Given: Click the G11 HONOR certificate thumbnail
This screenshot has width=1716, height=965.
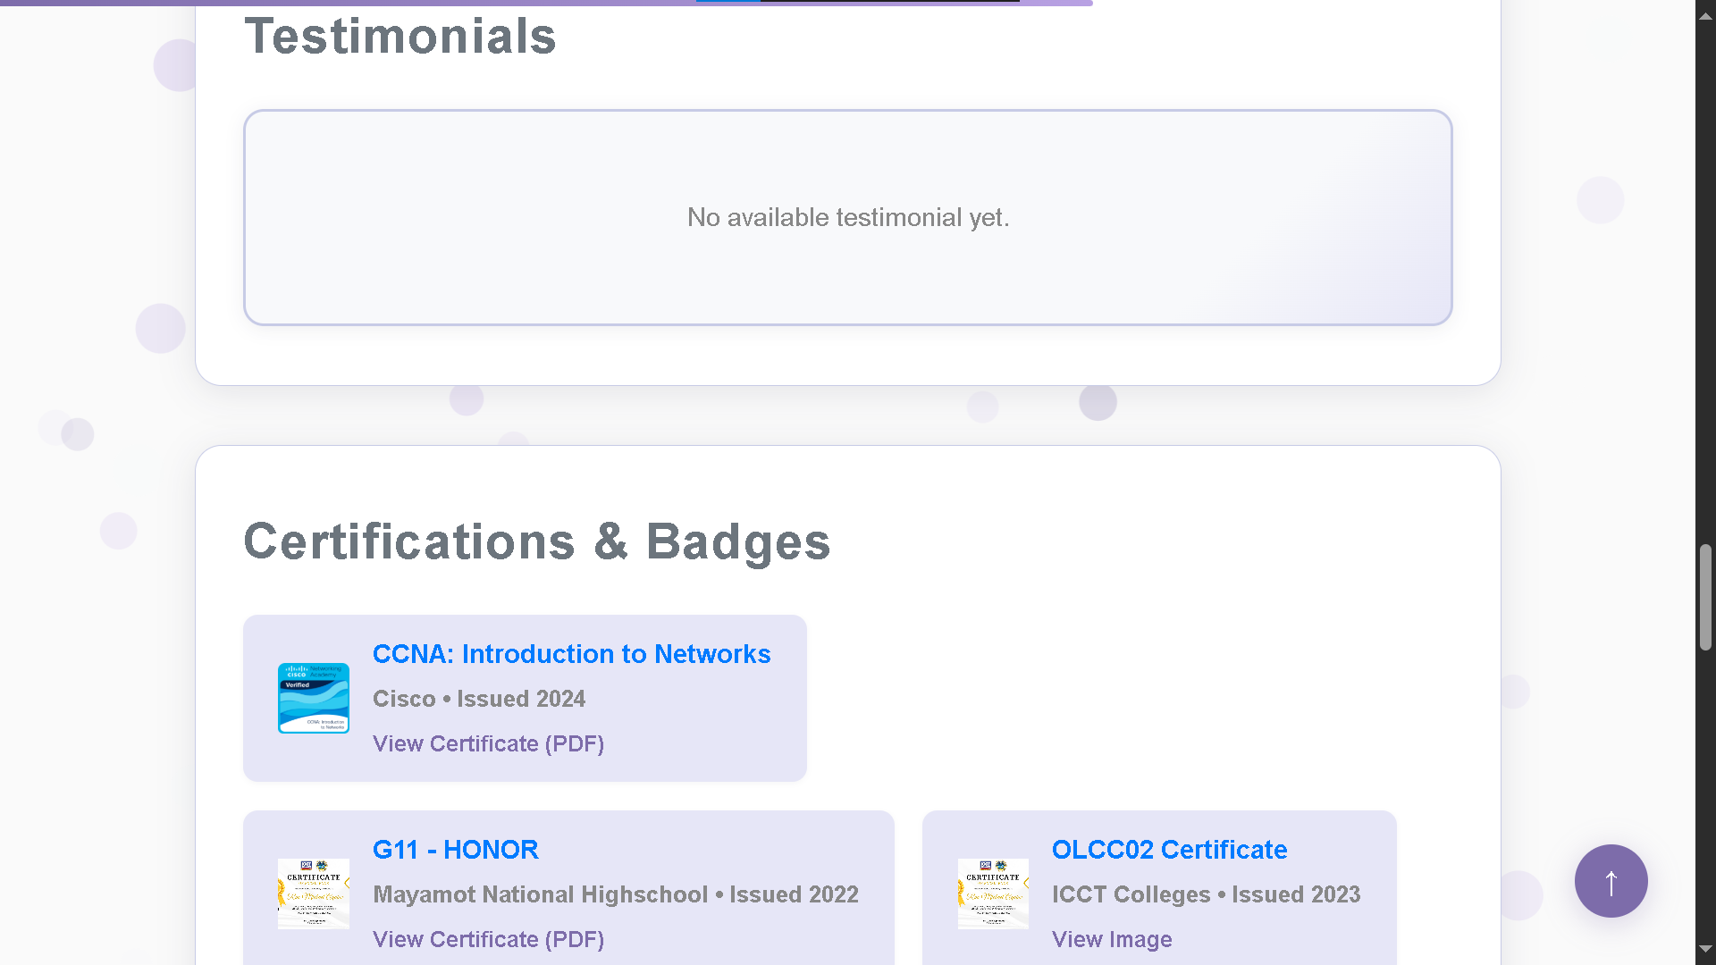Looking at the screenshot, I should click(x=313, y=893).
